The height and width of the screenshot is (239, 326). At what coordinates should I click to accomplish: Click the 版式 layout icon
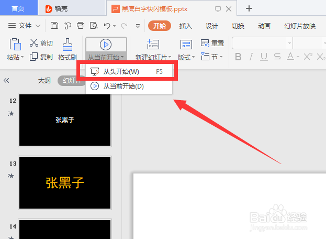(186, 45)
